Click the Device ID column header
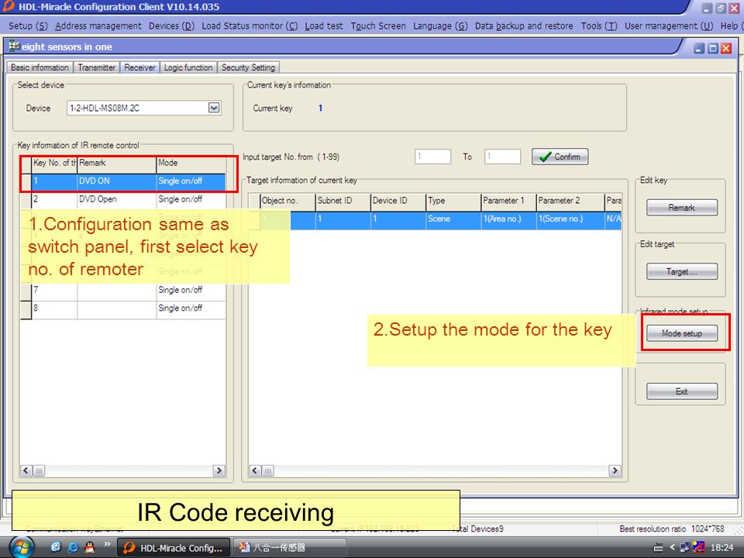 coord(398,201)
